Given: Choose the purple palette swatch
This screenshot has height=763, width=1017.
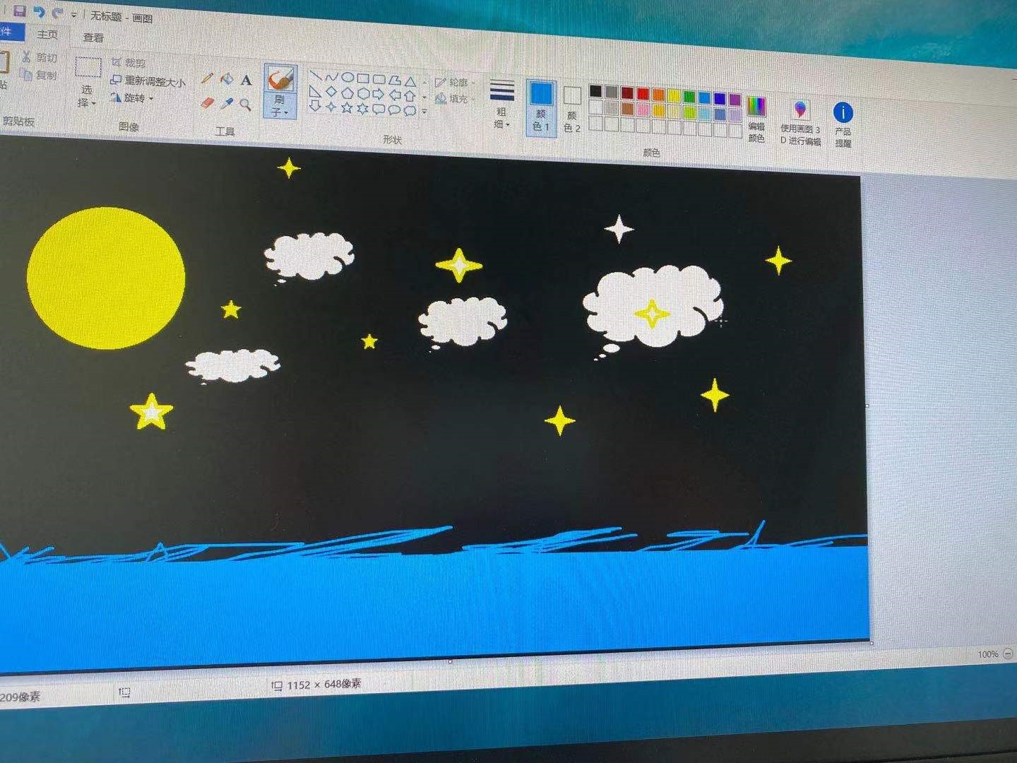Looking at the screenshot, I should click(x=735, y=99).
